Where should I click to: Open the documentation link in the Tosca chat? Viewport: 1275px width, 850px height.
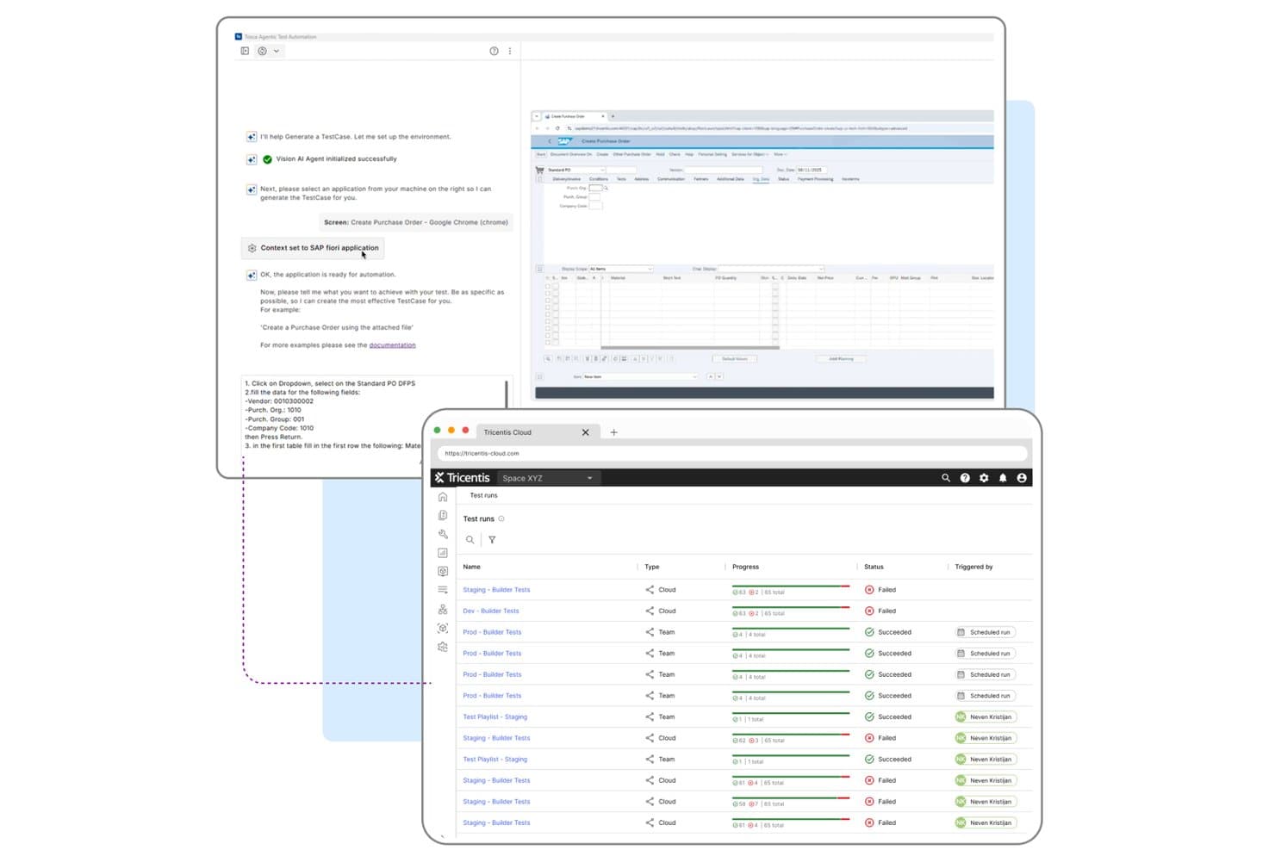click(392, 345)
